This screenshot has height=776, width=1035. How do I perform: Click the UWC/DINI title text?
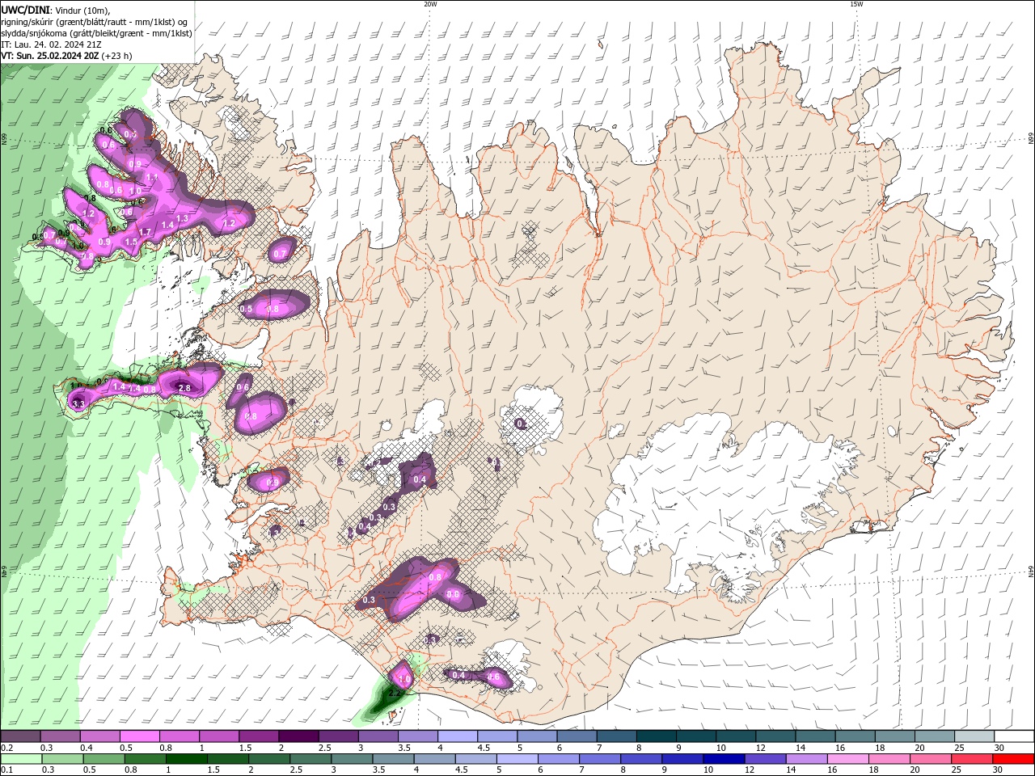pos(25,9)
